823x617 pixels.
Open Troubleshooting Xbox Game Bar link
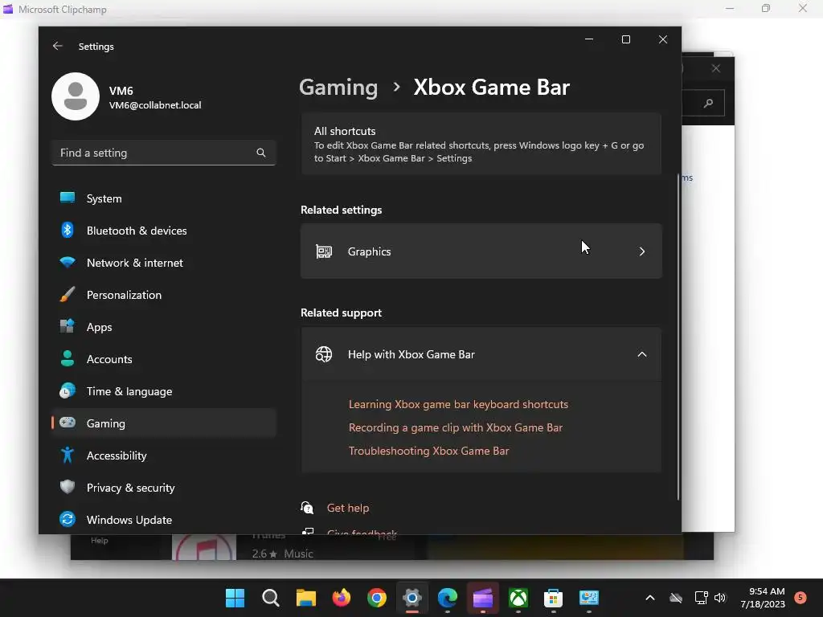click(429, 451)
